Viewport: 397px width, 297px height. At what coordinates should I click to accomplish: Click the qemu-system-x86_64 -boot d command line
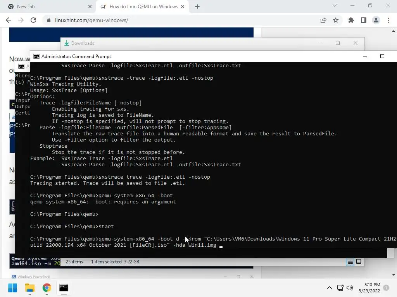213,242
